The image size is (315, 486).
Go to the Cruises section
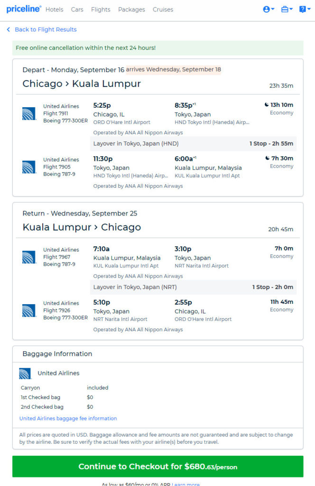click(163, 9)
